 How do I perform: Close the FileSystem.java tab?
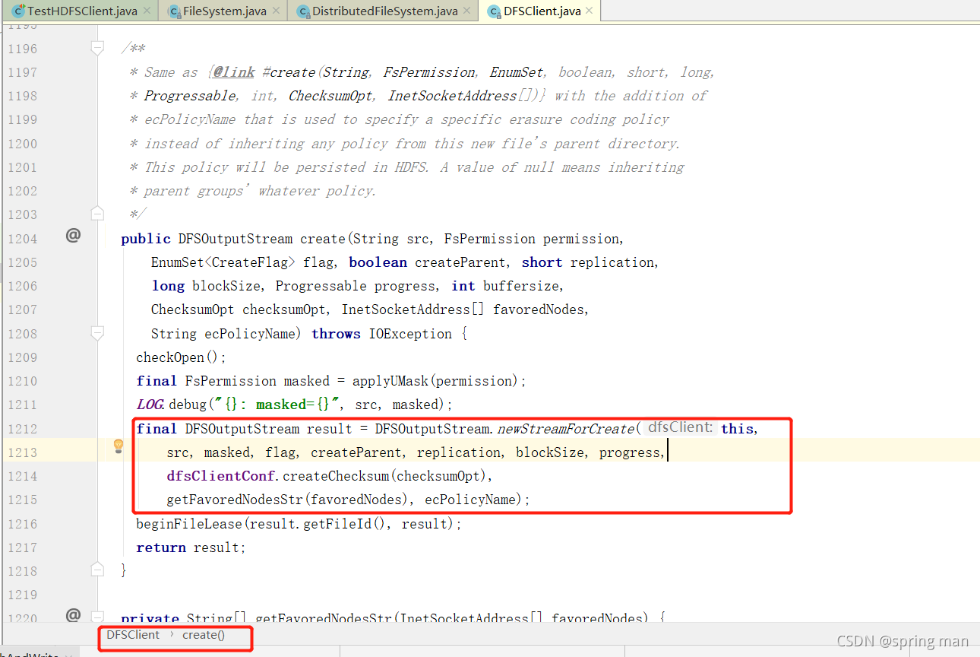(275, 11)
